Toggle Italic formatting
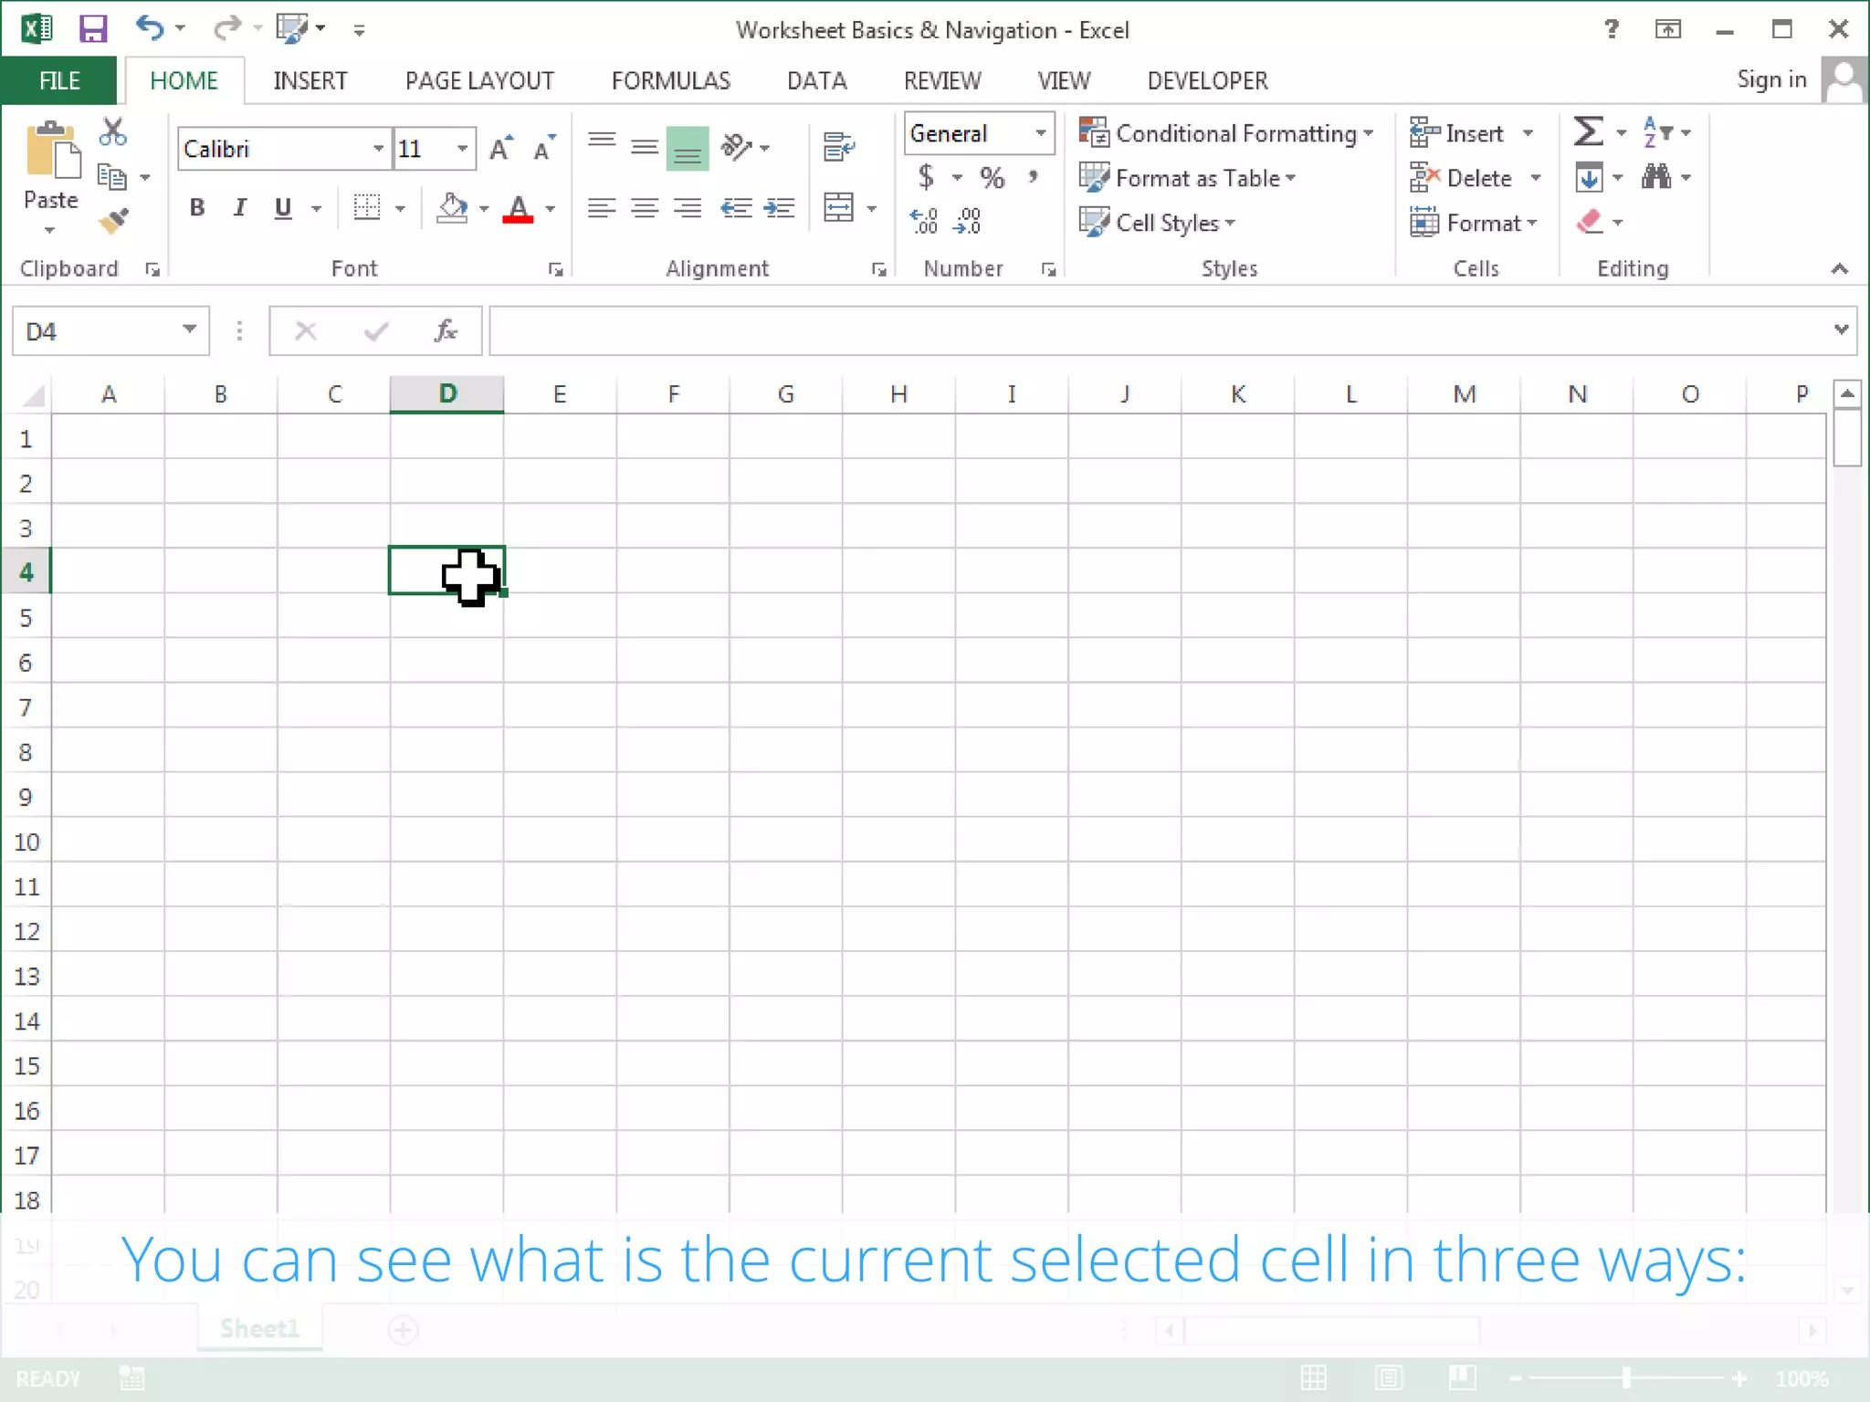Image resolution: width=1870 pixels, height=1402 pixels. [239, 208]
